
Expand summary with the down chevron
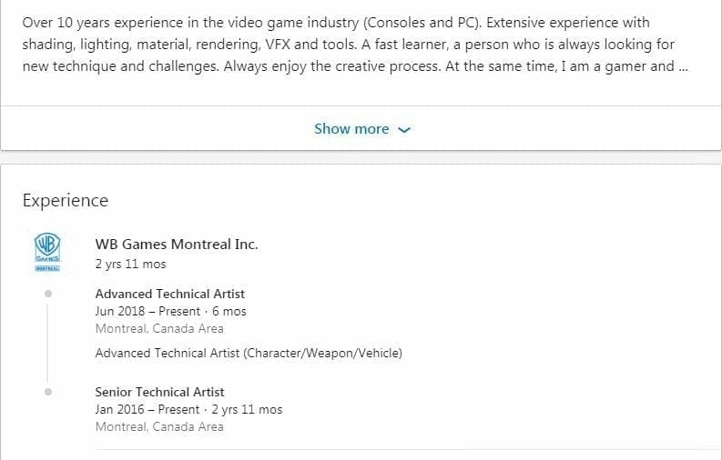click(x=405, y=130)
